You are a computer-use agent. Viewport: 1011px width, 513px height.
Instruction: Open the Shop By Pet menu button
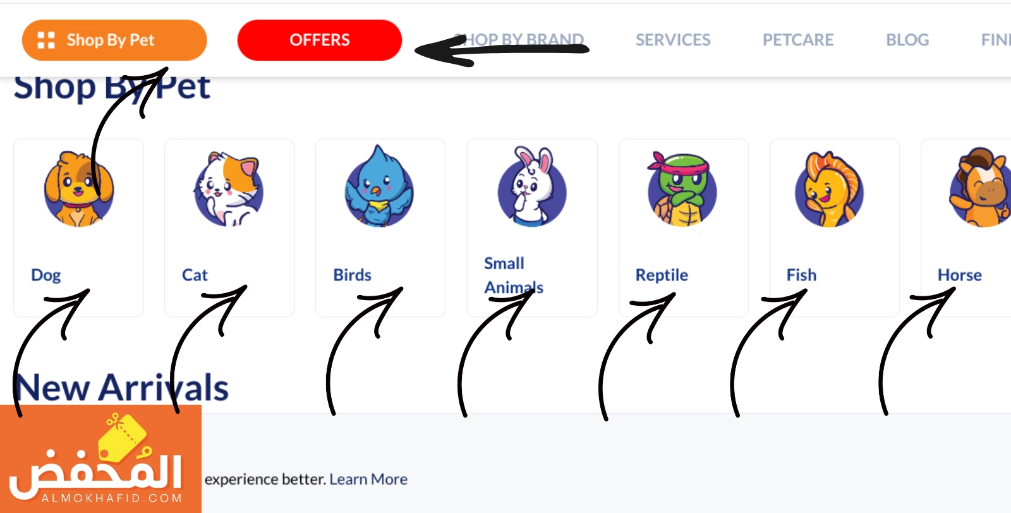click(114, 40)
